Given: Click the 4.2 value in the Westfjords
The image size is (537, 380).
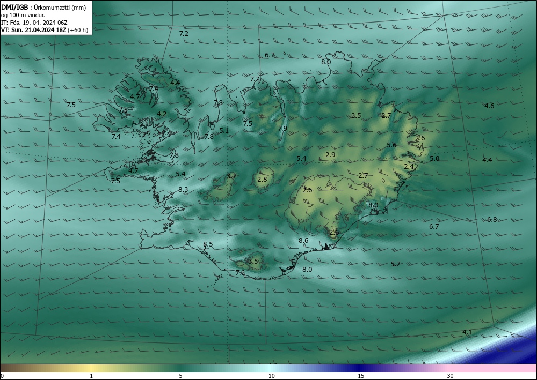Looking at the screenshot, I should 162,114.
